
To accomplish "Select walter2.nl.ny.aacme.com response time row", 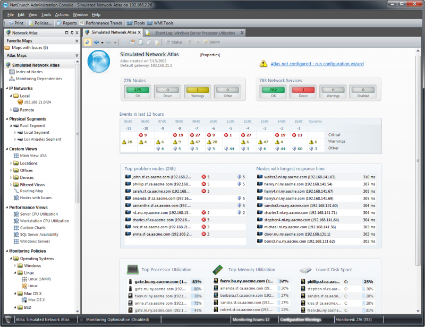I will [x=316, y=177].
